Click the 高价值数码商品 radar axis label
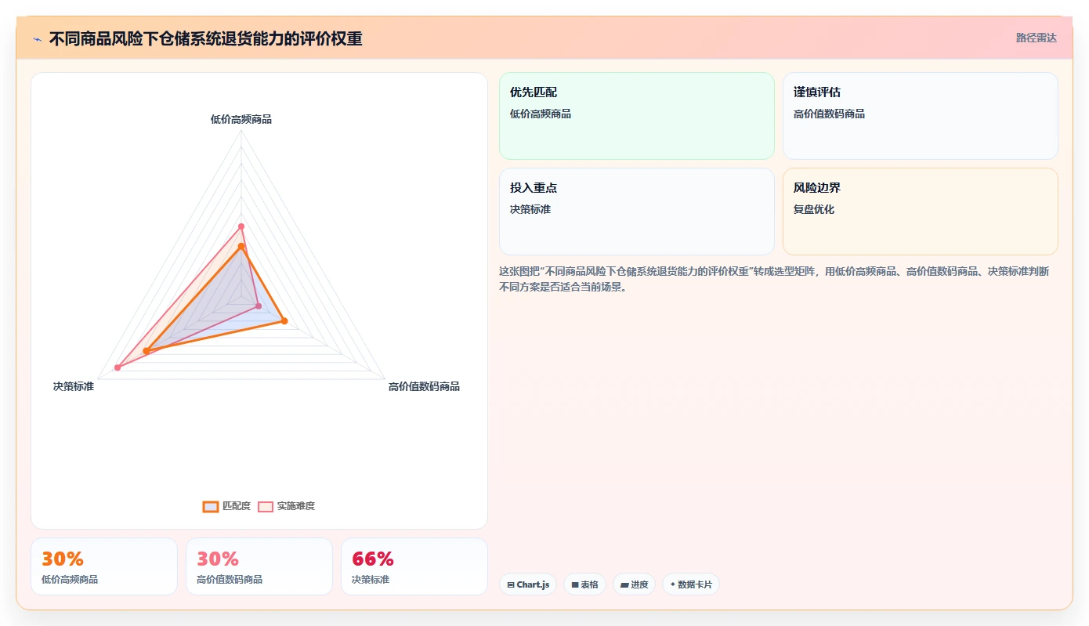Viewport: 1089px width, 626px height. pos(424,386)
